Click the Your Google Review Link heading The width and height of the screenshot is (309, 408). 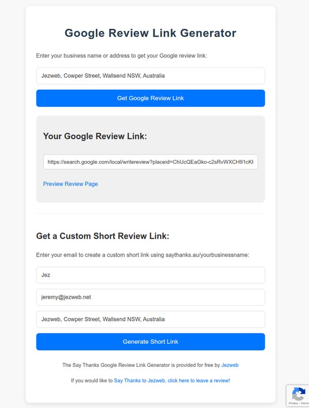point(95,136)
